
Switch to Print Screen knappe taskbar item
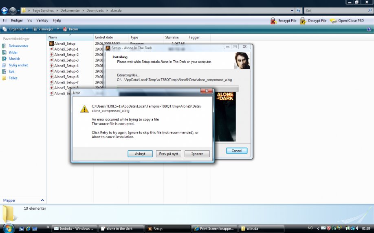click(x=215, y=229)
